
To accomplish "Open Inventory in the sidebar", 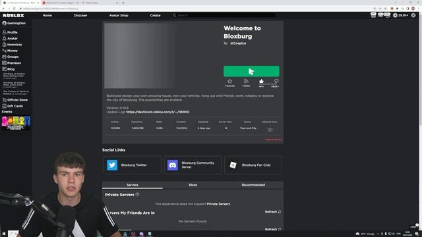I will coord(12,45).
